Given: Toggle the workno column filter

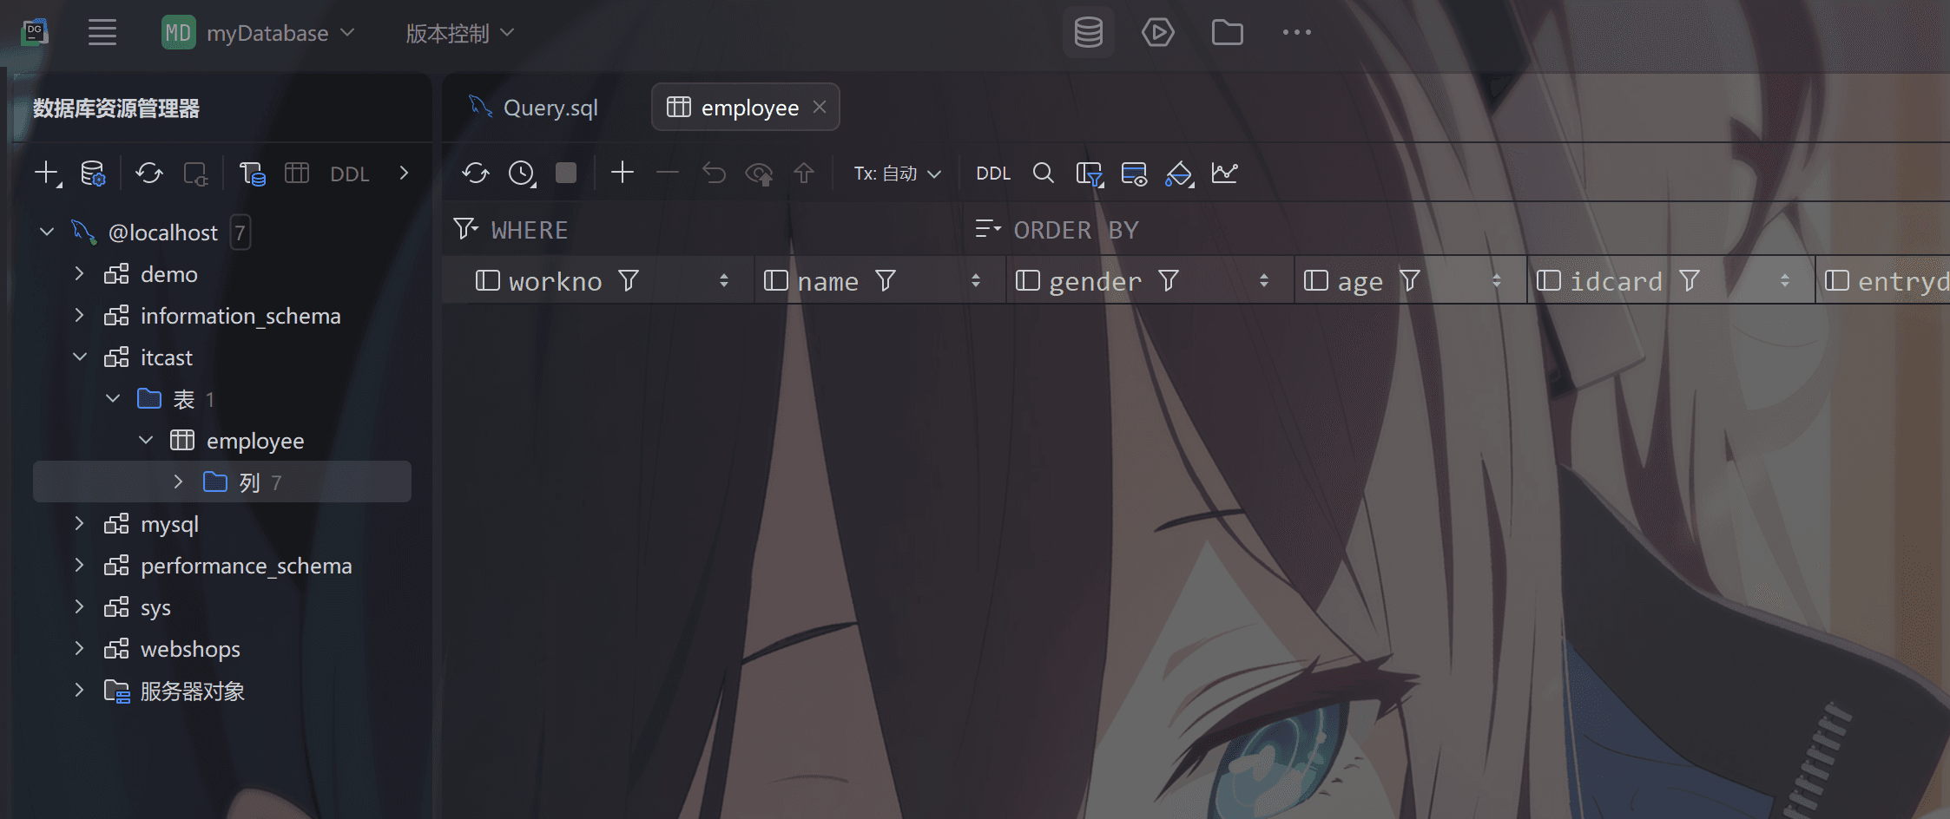Looking at the screenshot, I should 629,281.
